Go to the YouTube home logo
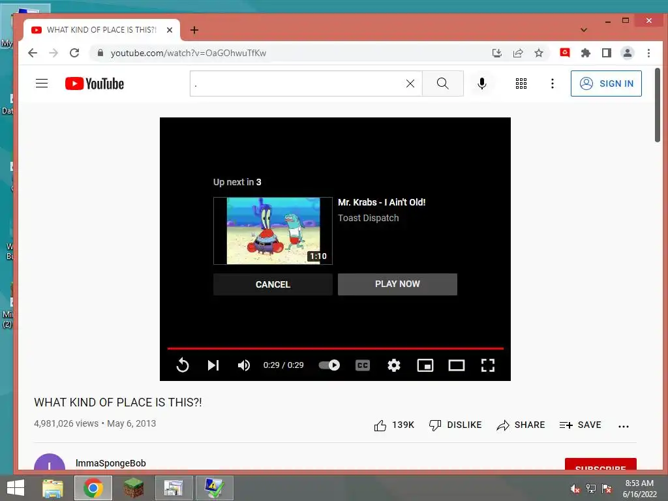 [95, 83]
